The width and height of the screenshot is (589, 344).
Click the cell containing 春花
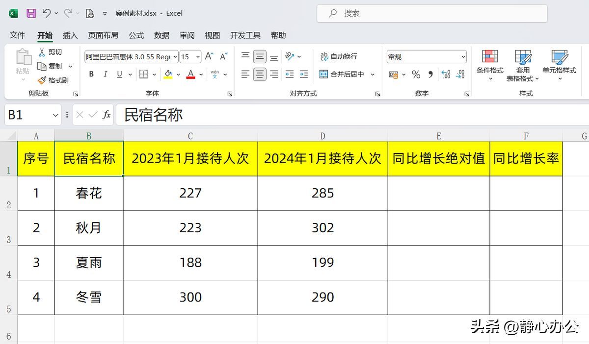click(88, 193)
